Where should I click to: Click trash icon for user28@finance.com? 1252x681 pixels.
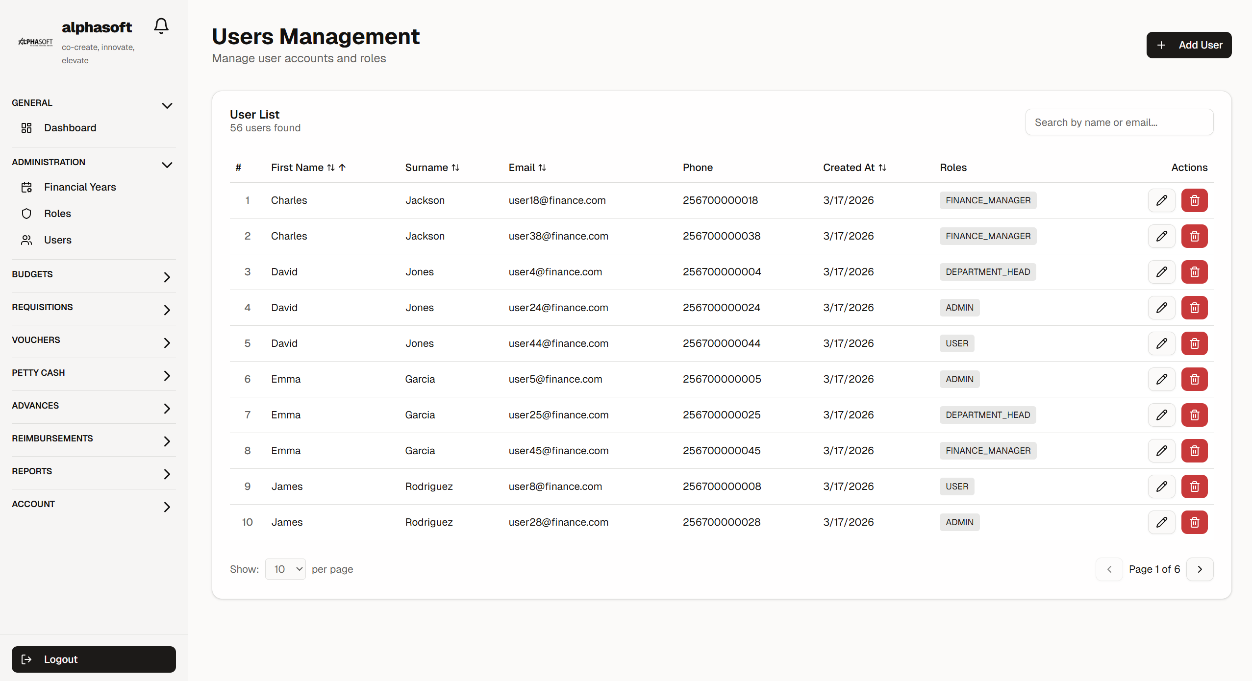[1194, 522]
